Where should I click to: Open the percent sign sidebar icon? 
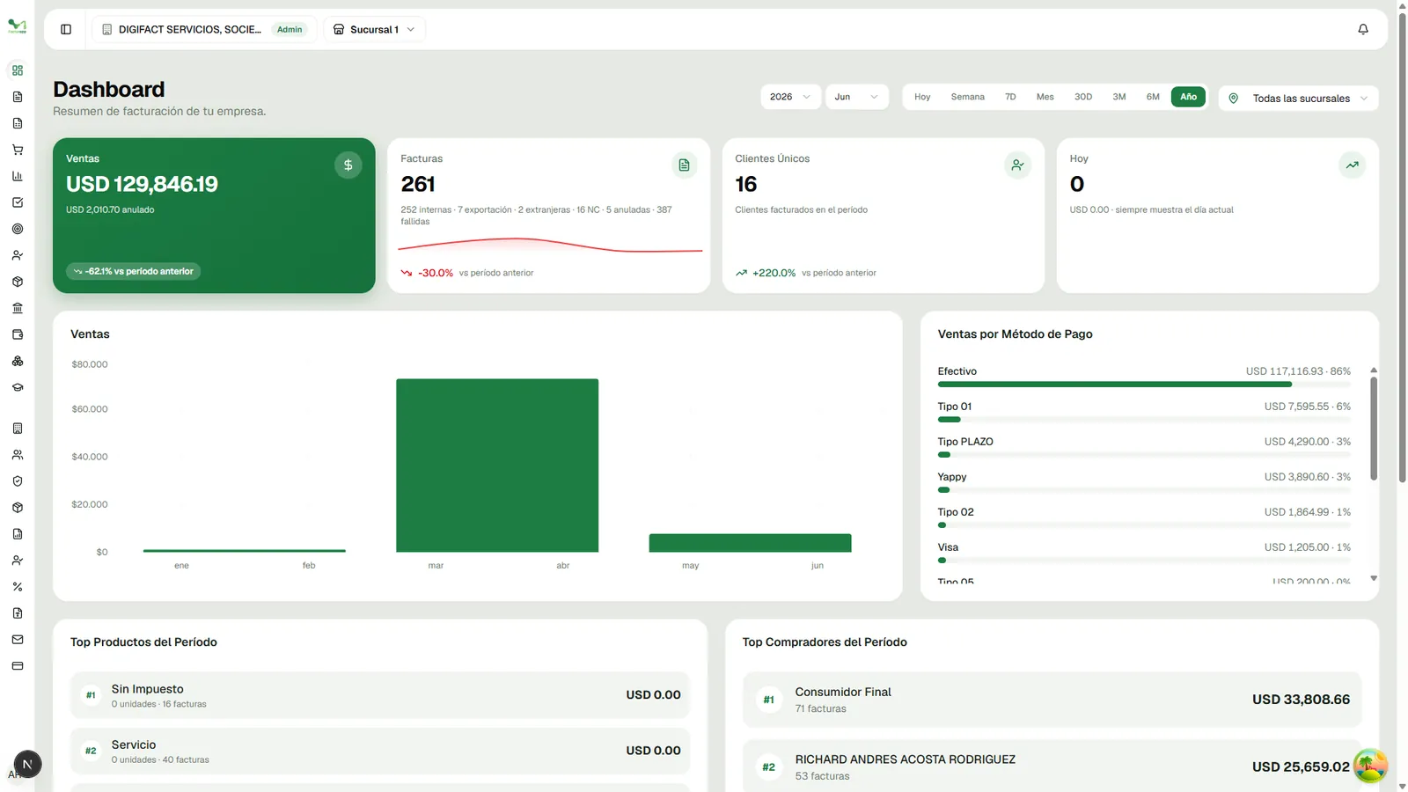click(x=18, y=587)
